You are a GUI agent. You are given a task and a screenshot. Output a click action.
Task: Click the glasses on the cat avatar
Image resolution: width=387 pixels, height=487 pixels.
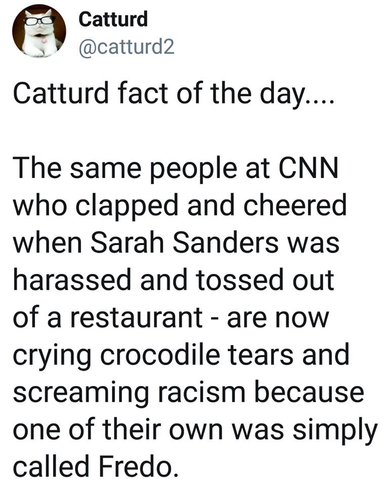(x=40, y=20)
